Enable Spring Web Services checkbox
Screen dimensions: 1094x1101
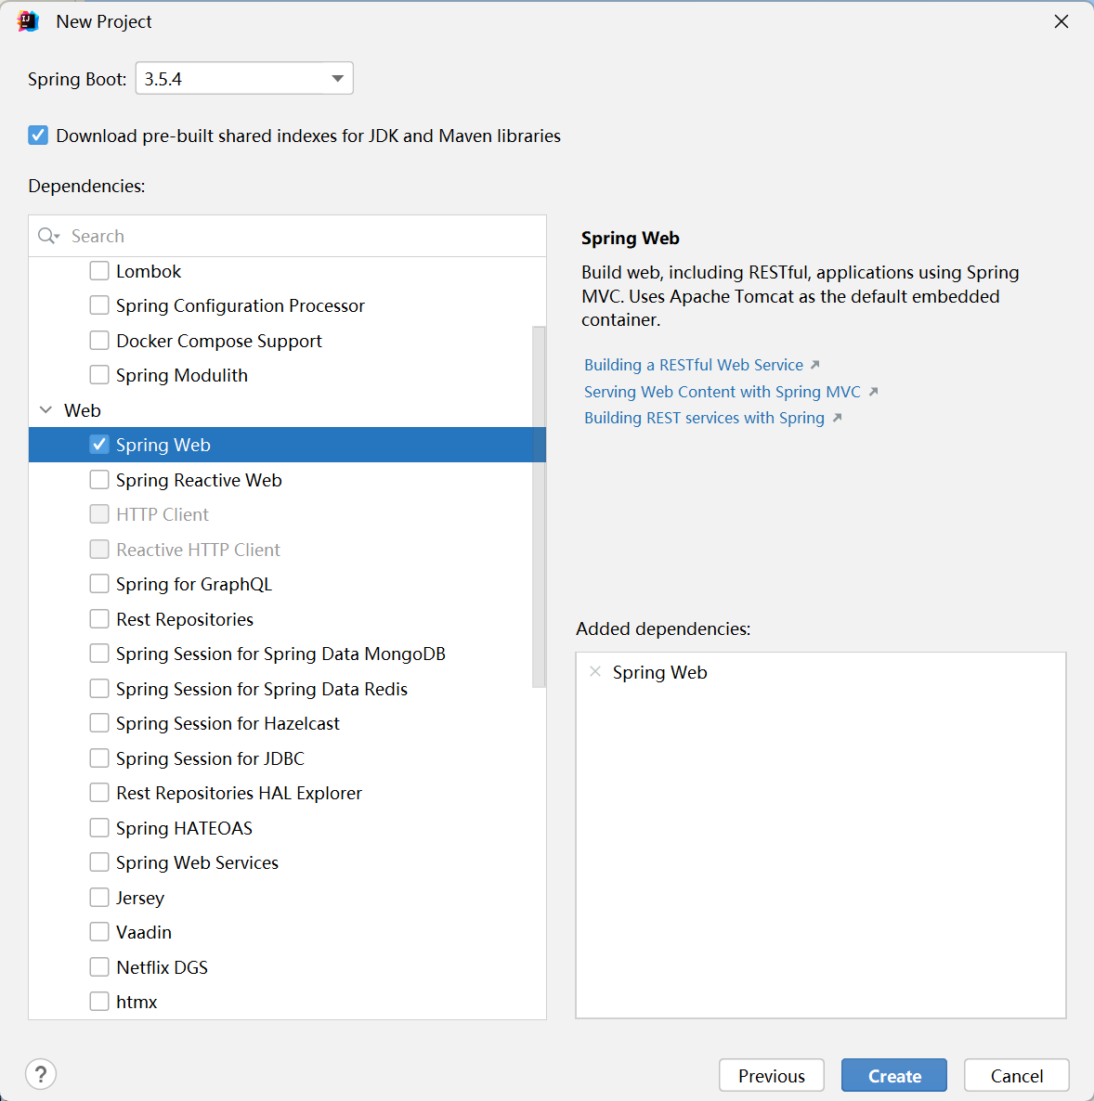click(x=99, y=862)
